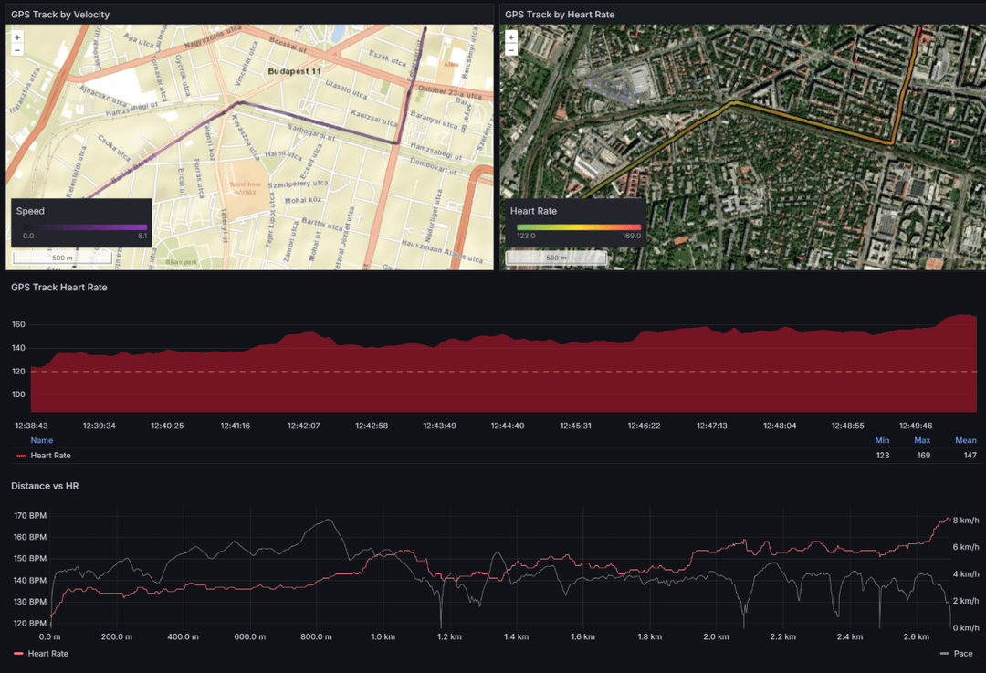This screenshot has height=673, width=986.
Task: Sort legend table by Name column
Action: point(41,440)
